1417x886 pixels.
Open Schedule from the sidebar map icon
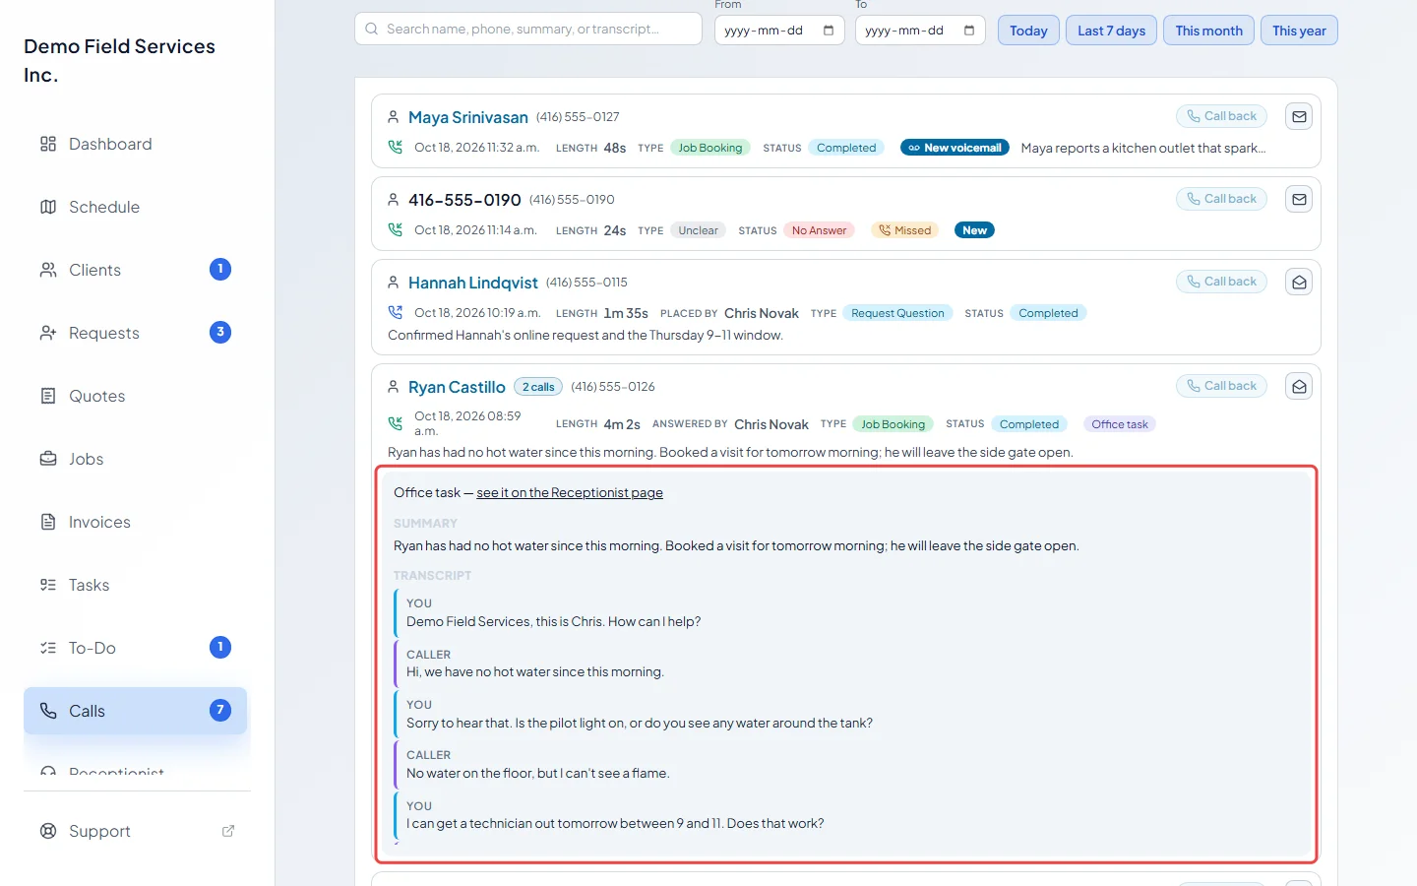48,207
